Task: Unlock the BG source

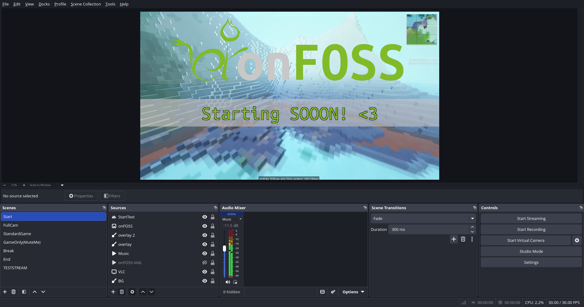Action: 213,281
